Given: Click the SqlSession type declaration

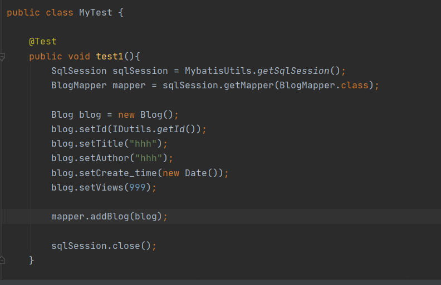Looking at the screenshot, I should pos(79,71).
